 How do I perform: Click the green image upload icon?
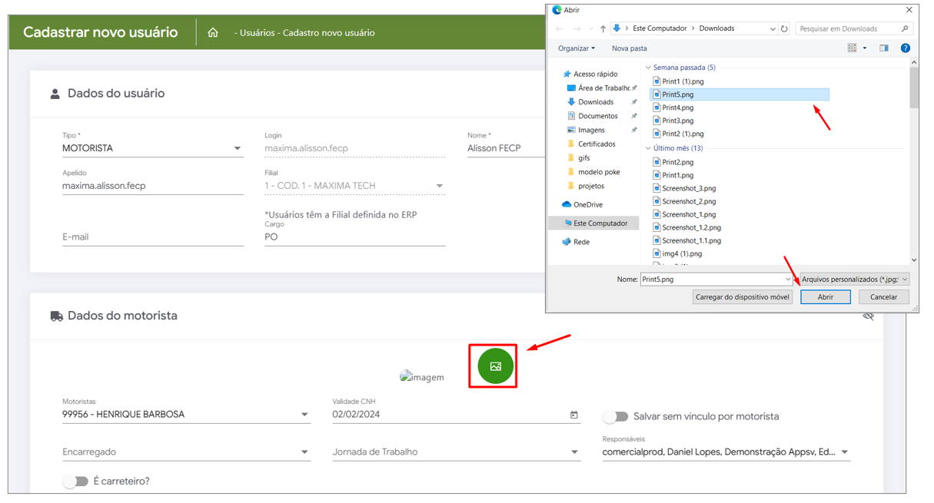tap(495, 366)
